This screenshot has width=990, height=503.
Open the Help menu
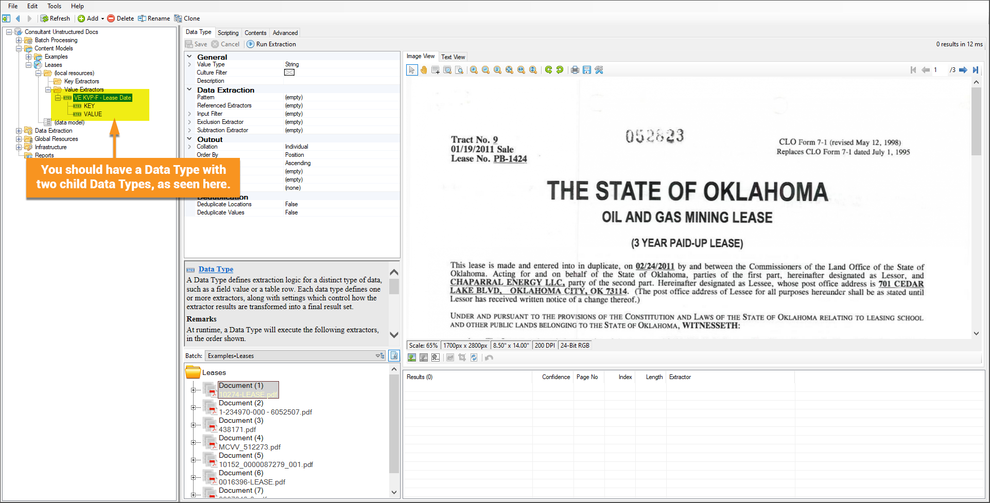(x=77, y=6)
